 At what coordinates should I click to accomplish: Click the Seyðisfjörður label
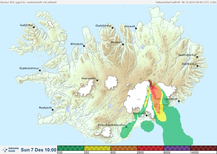tap(187, 55)
